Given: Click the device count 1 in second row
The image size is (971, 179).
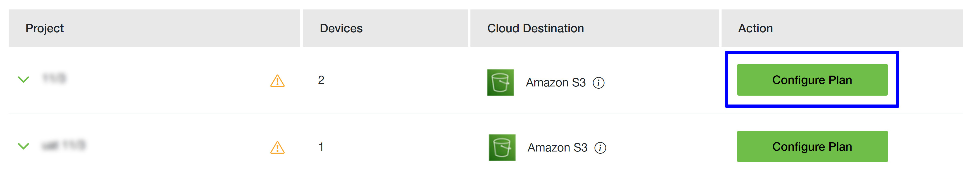Looking at the screenshot, I should point(321,147).
